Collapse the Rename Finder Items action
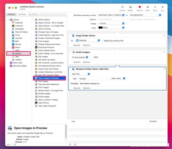 click(x=70, y=69)
